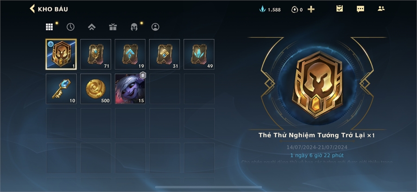Switch to the double-chevron upgrade tab
Image resolution: width=417 pixels, height=192 pixels.
click(x=92, y=27)
